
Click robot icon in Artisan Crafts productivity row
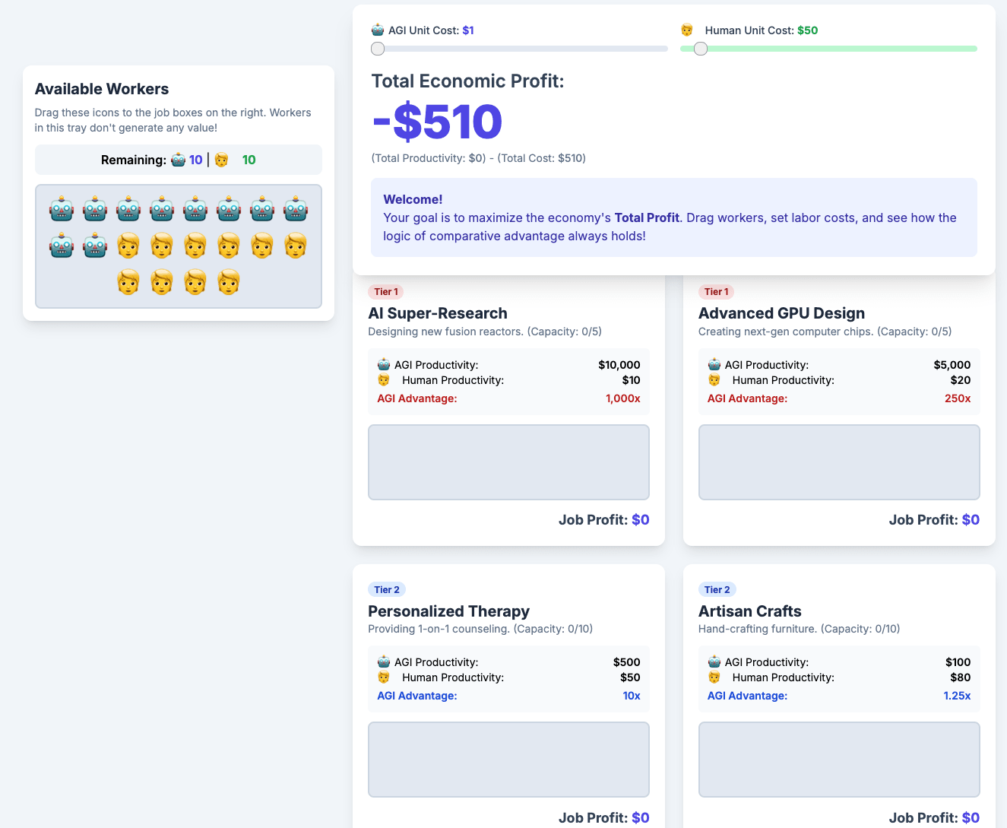pyautogui.click(x=714, y=662)
